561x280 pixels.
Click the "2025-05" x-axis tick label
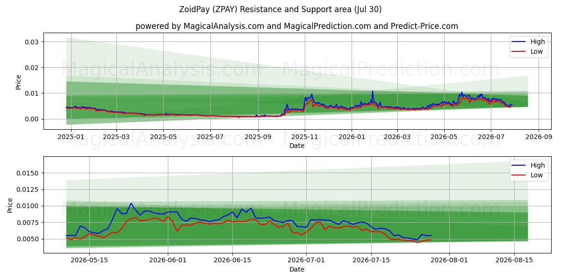coord(163,137)
